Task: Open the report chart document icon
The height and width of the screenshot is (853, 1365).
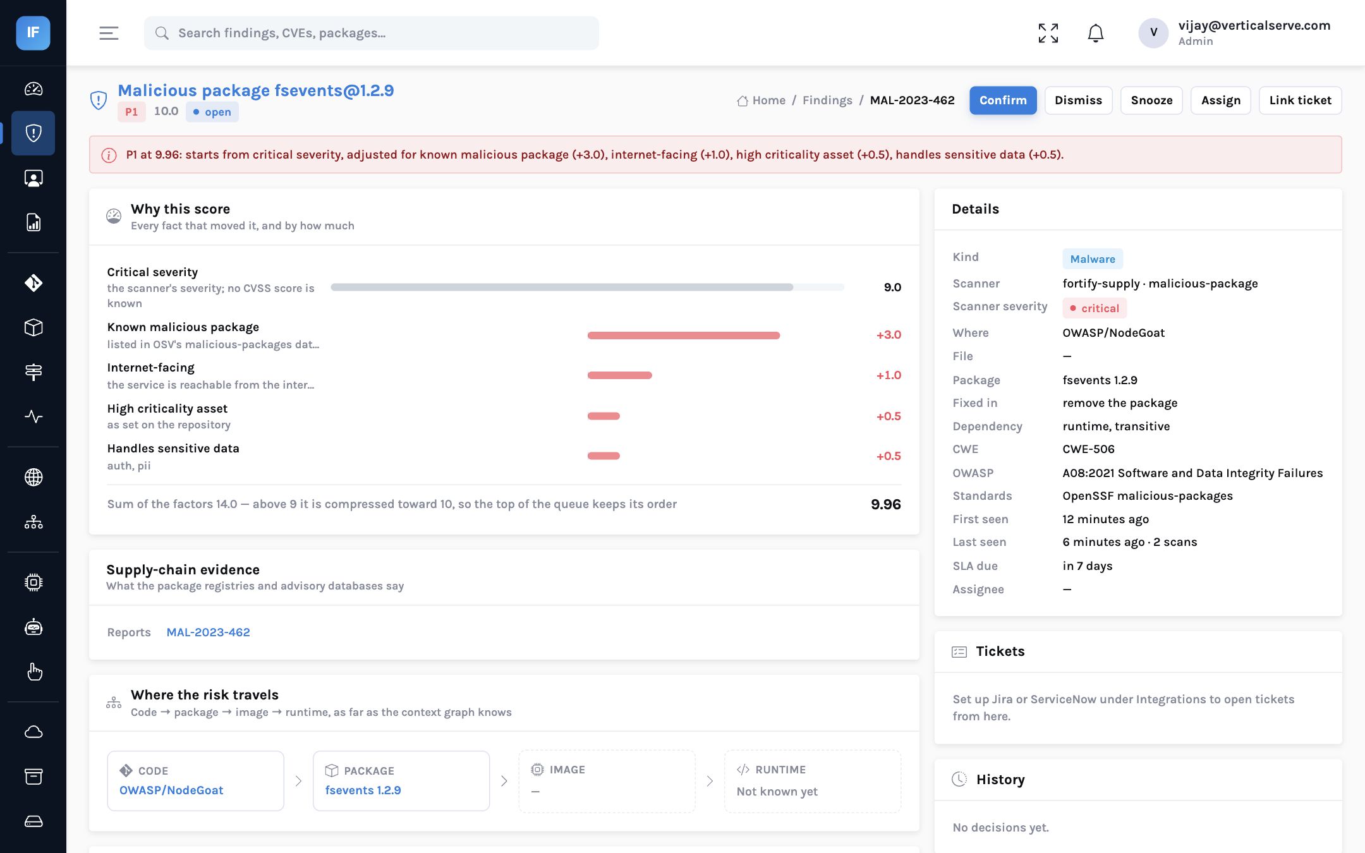Action: 33,222
